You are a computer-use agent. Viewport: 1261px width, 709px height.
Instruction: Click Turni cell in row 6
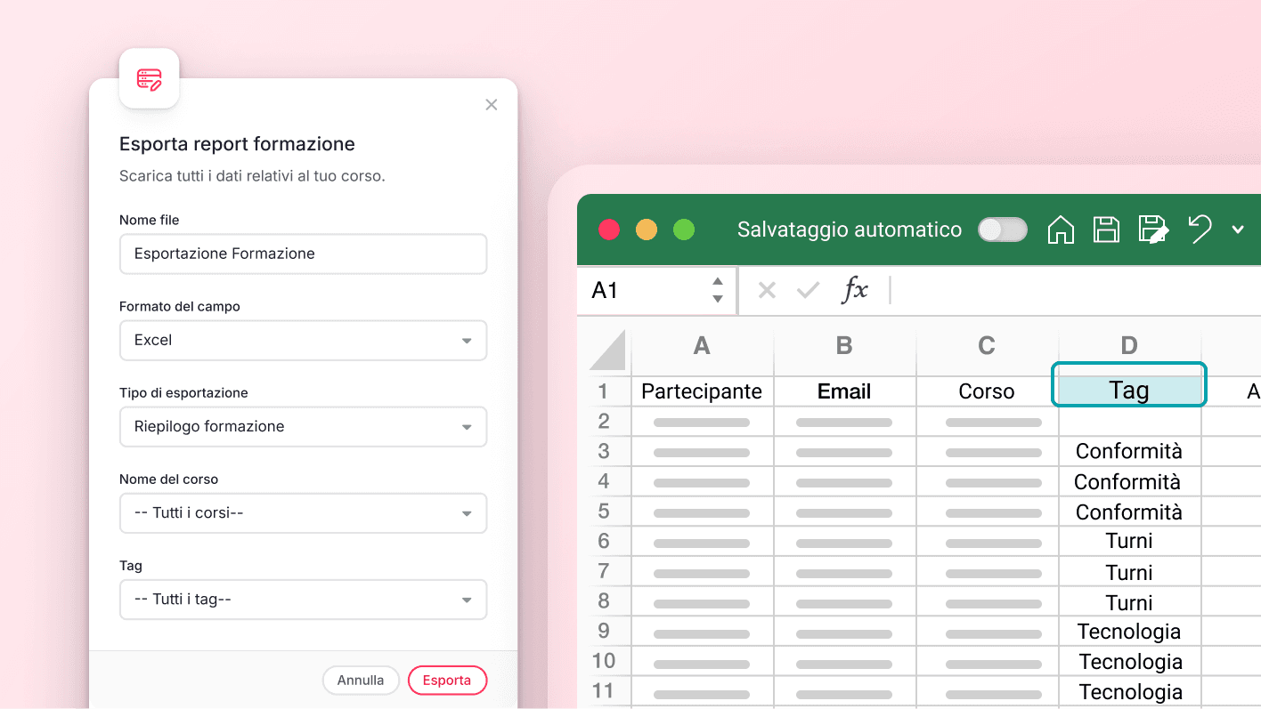point(1129,541)
